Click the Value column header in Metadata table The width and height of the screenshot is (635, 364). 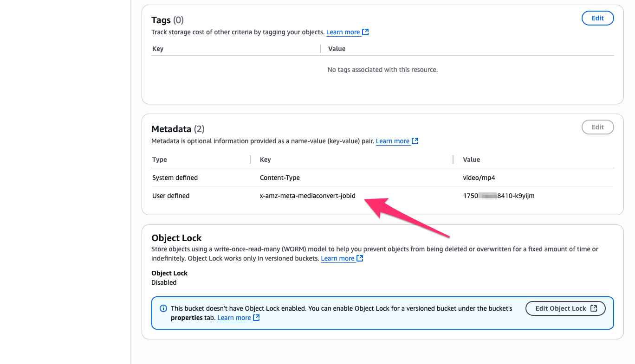472,160
